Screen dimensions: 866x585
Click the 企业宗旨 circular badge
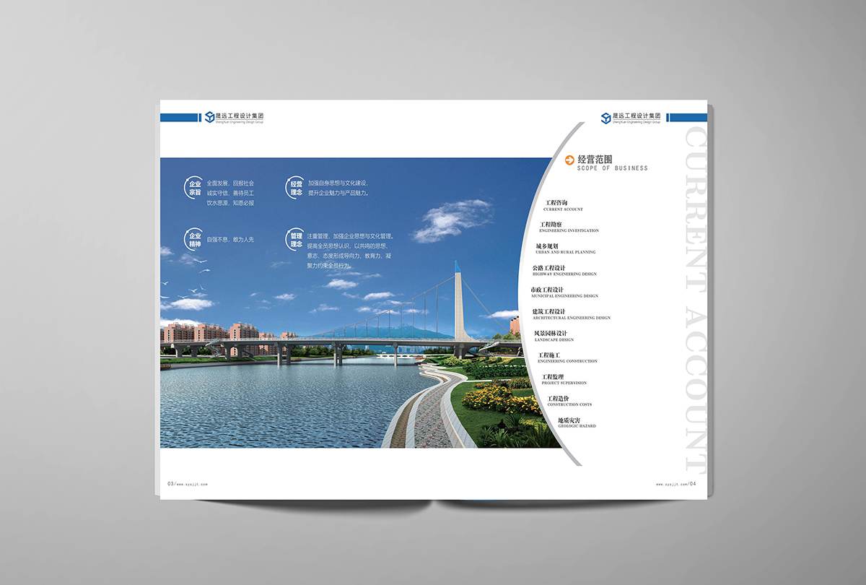click(195, 188)
